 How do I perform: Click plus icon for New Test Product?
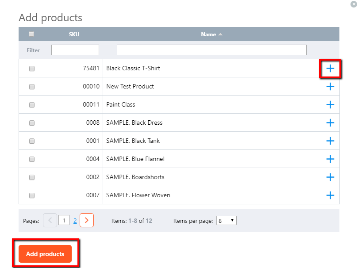click(x=330, y=86)
